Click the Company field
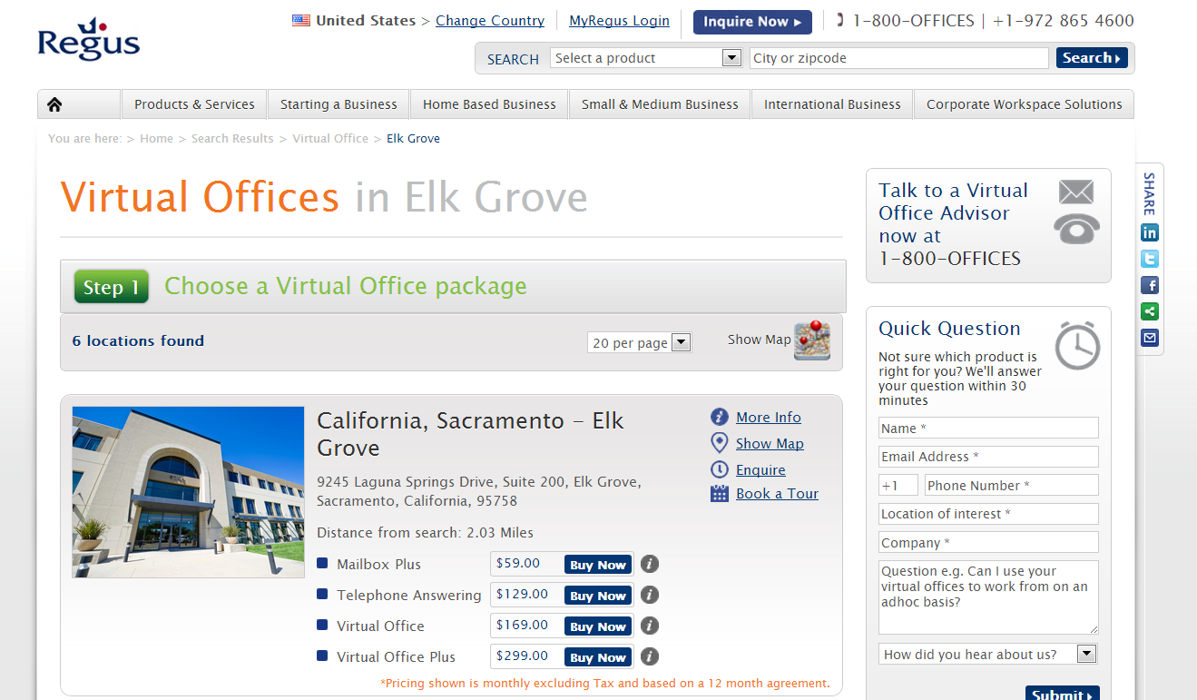The image size is (1197, 700). coord(988,542)
